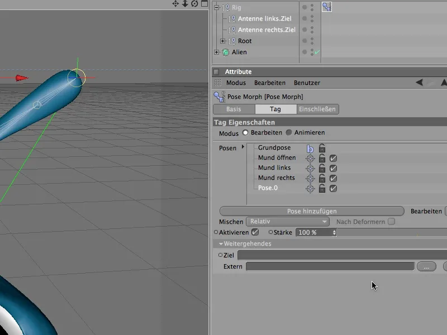Click the Pose Morph tag icon beside Rig
Image resolution: width=447 pixels, height=335 pixels.
pyautogui.click(x=327, y=7)
